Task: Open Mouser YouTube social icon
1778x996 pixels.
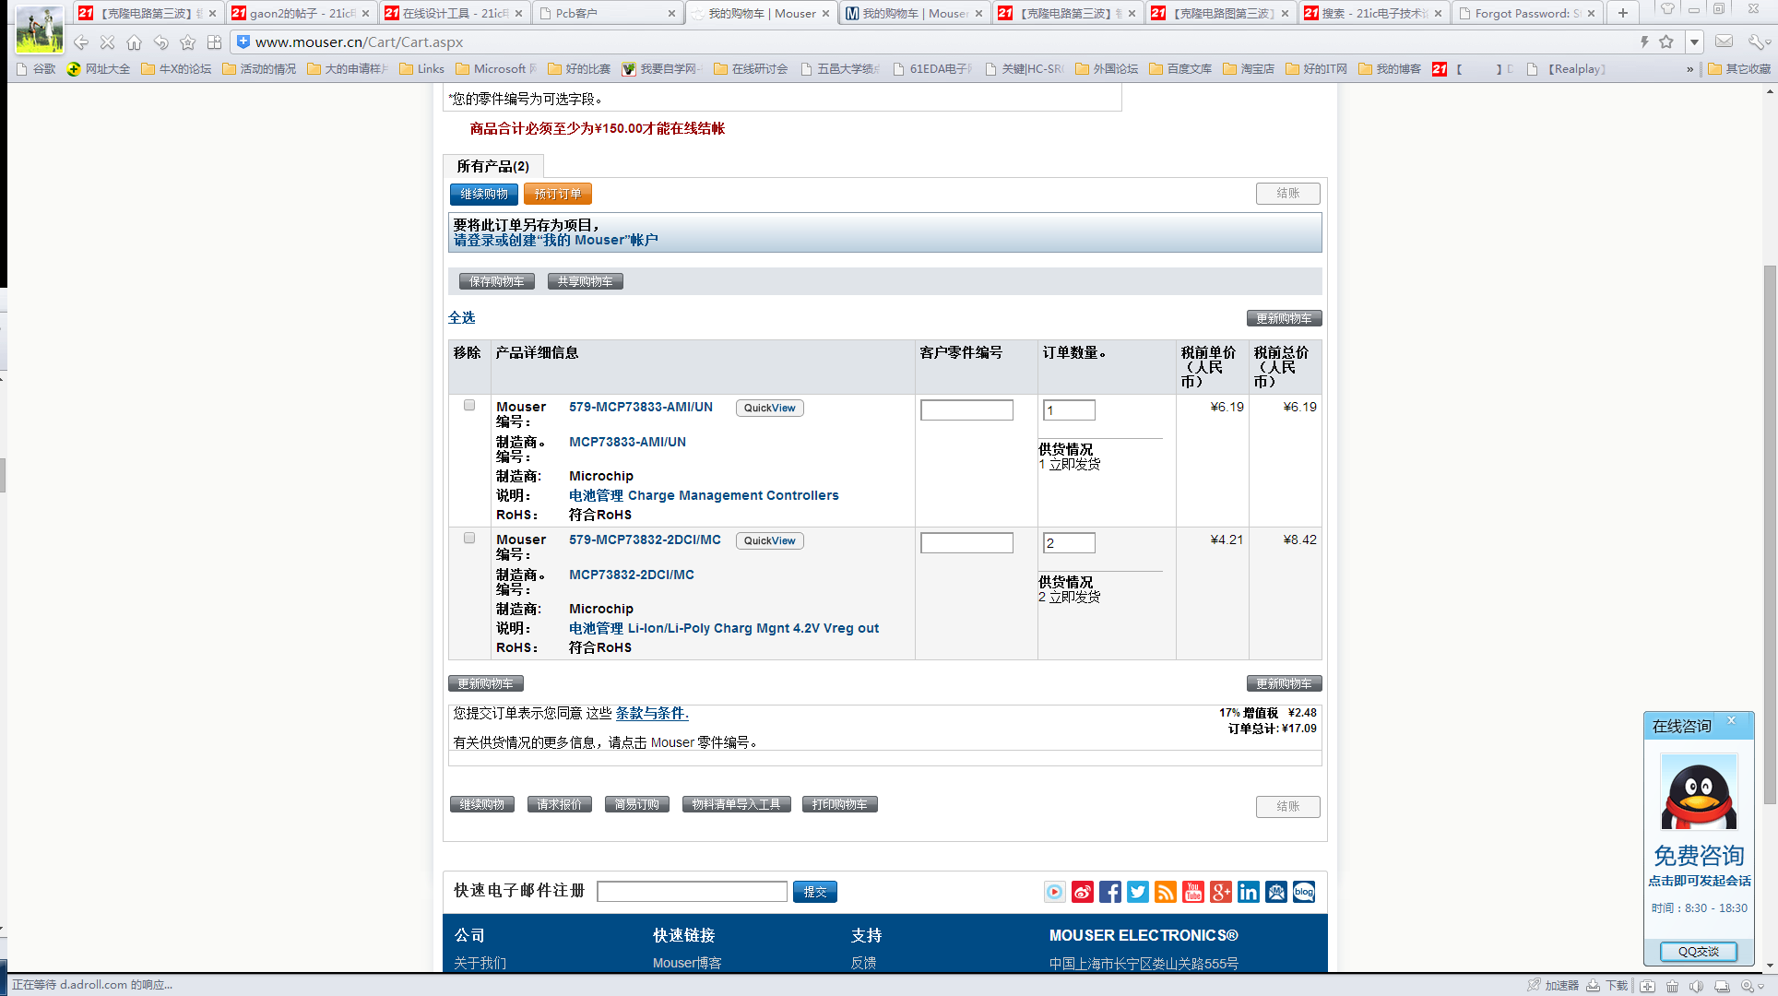Action: (1193, 892)
